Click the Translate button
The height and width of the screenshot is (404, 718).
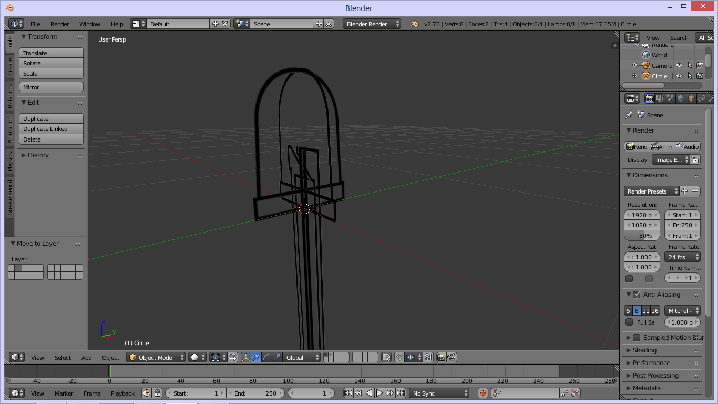pyautogui.click(x=52, y=53)
